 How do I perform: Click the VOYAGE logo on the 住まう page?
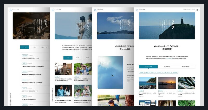point(56,10)
